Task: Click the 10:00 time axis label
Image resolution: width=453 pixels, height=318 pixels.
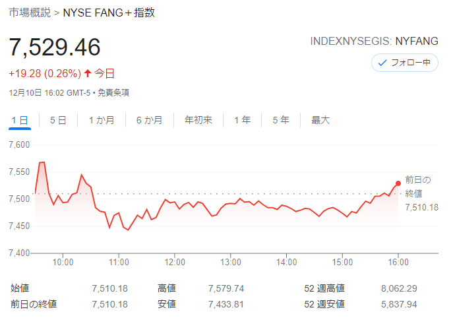Action: (63, 262)
